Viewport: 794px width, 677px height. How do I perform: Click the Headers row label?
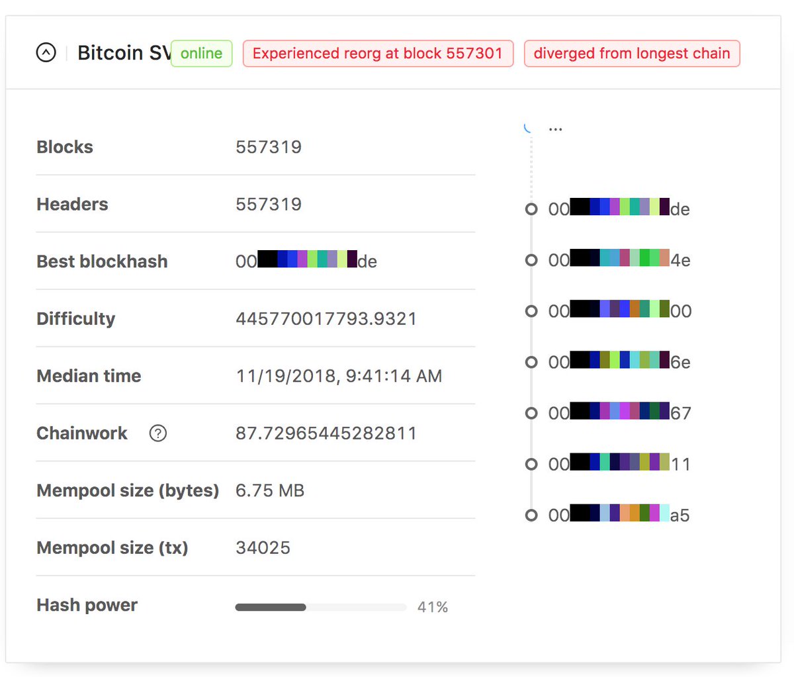pyautogui.click(x=72, y=204)
